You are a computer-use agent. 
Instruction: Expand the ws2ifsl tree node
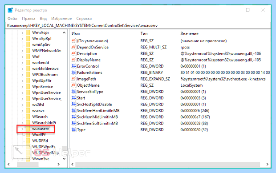pos(22,105)
